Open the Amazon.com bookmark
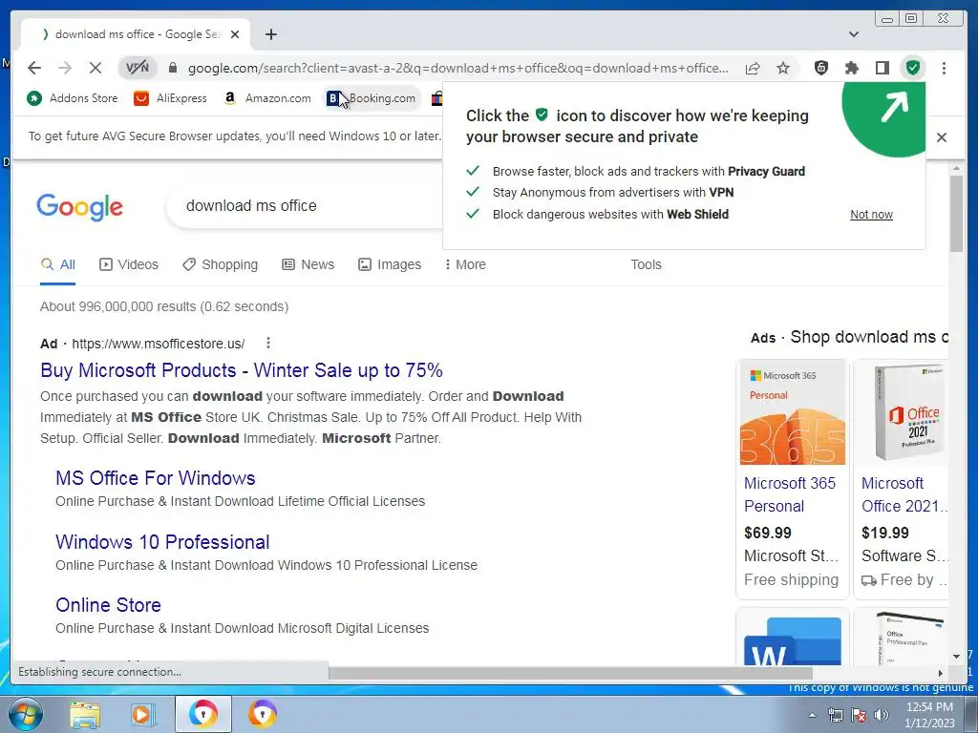Viewport: 978px width, 733px height. tap(267, 98)
